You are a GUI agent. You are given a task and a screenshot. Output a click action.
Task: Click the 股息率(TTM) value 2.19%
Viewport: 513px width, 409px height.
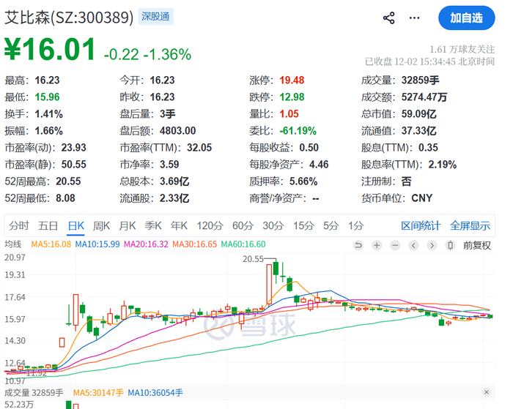tap(443, 165)
